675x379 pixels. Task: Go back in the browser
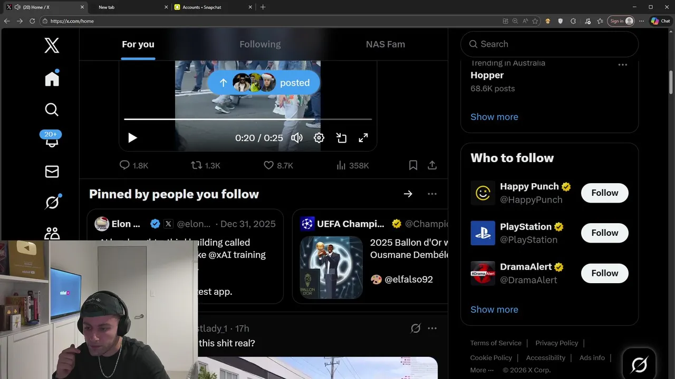tap(7, 21)
